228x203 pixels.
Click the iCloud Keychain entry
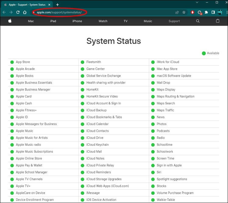tap(97, 145)
